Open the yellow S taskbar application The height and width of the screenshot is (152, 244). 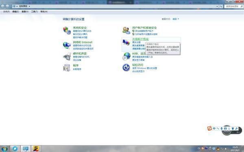click(36, 149)
